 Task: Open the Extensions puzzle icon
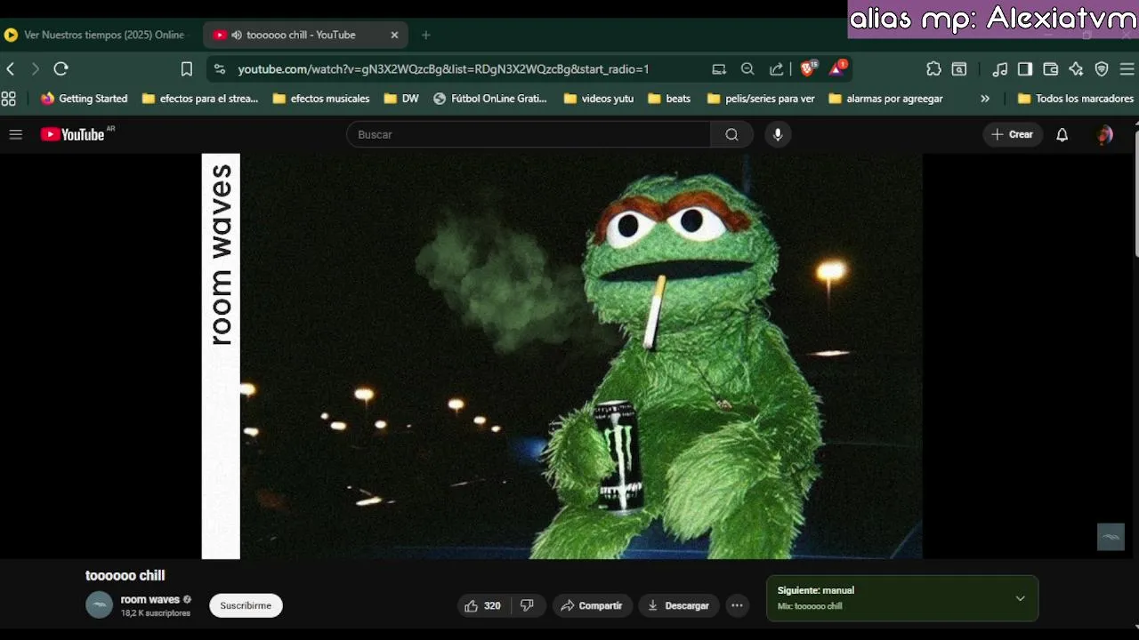point(933,68)
